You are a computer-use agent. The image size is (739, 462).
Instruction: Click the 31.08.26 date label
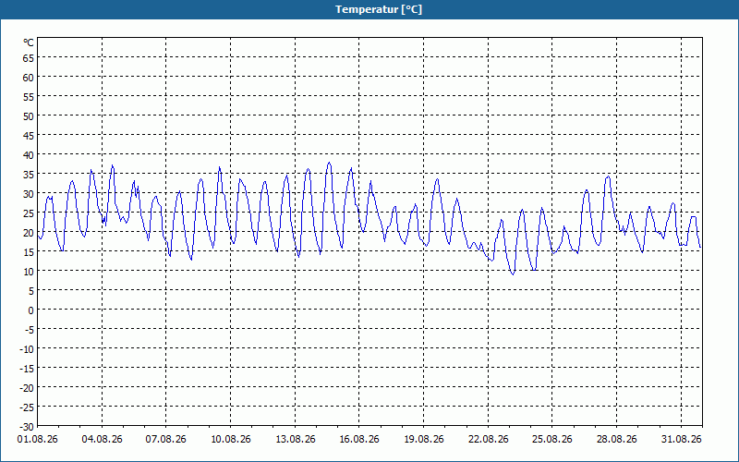681,440
